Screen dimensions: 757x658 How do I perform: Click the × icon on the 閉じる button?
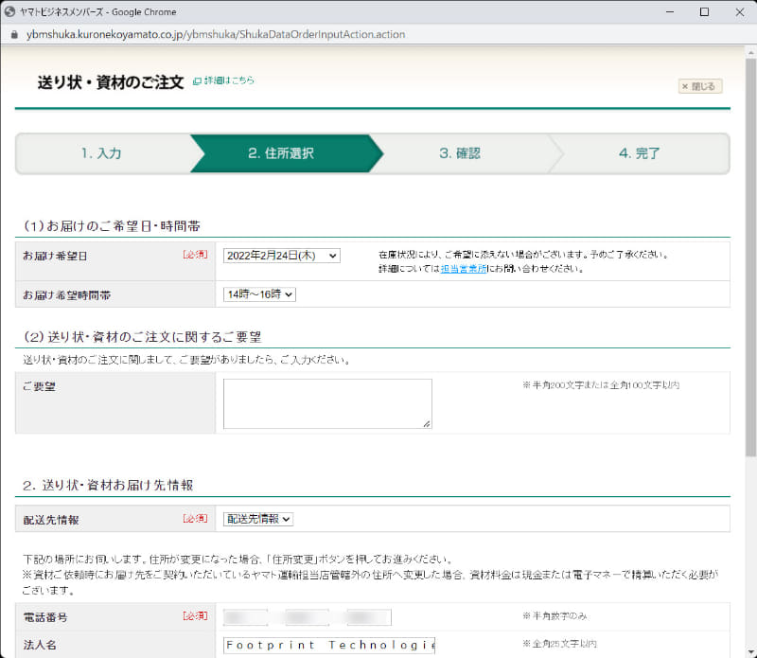click(686, 86)
